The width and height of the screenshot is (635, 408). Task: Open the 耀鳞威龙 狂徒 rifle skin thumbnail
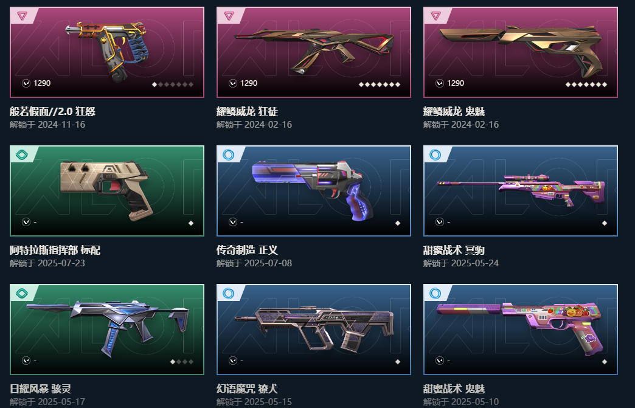pyautogui.click(x=314, y=52)
